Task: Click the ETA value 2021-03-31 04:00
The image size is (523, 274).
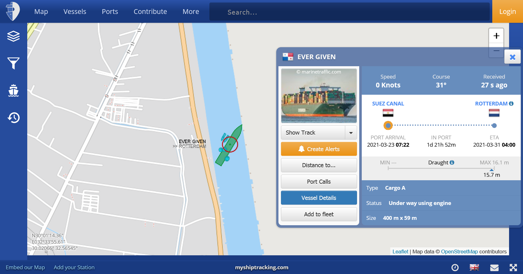Action: tap(494, 145)
